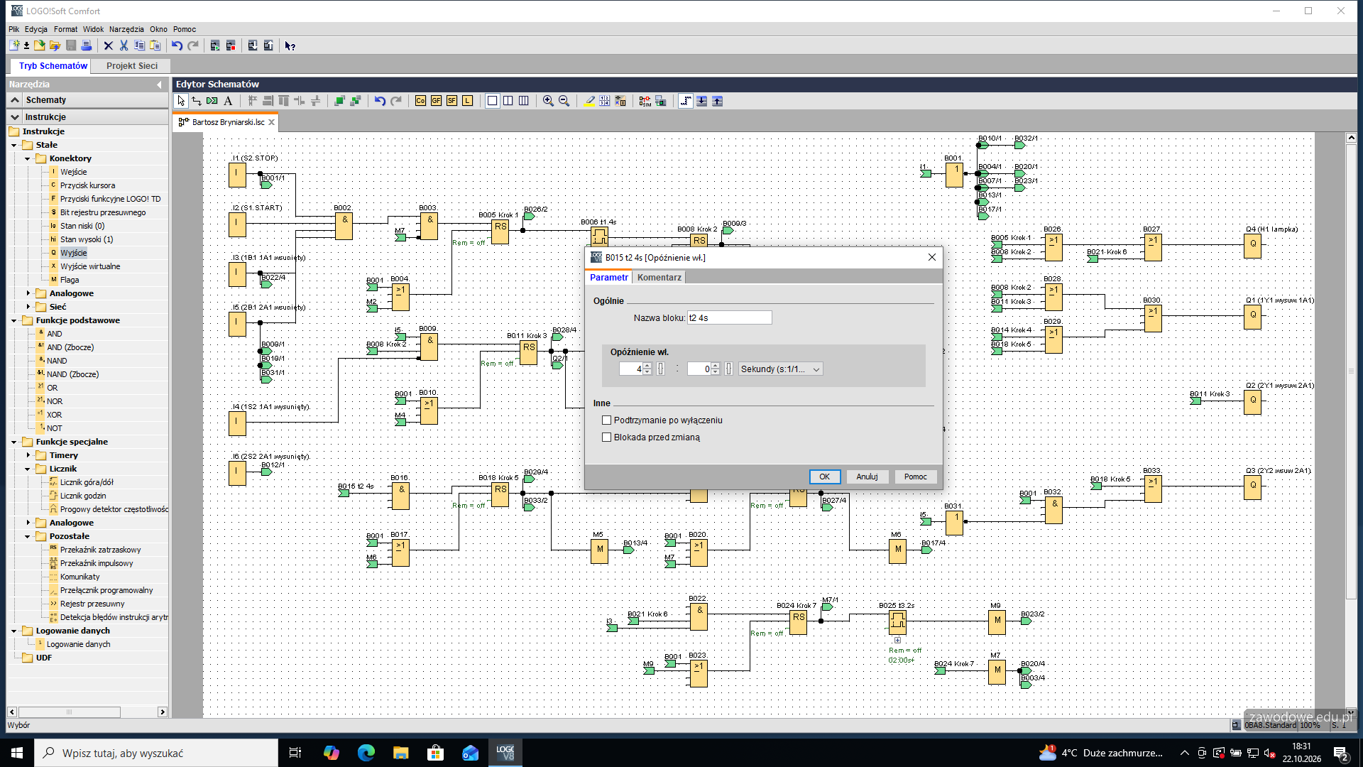
Task: Enable Podtrzymanie po wyłączeniu checkbox
Action: coord(606,420)
